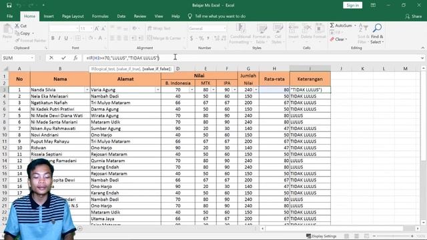
Task: Click the Font Color letter A
Action: [x=100, y=38]
